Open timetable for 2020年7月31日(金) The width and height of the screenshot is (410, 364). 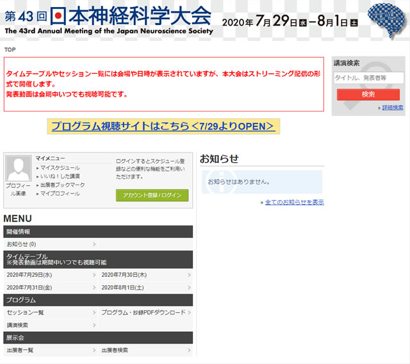(51, 288)
